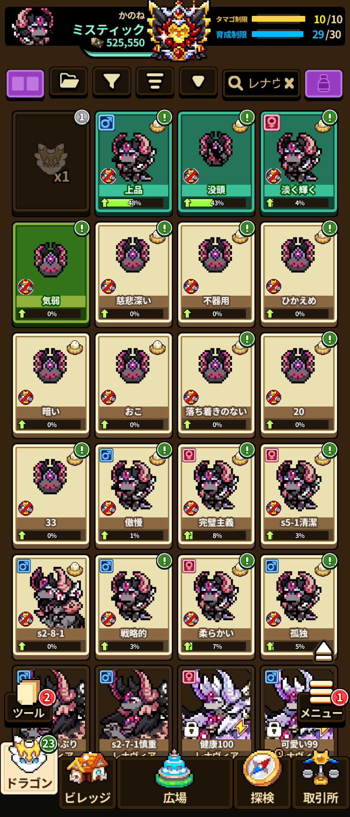Clear the レナウ search with X

pyautogui.click(x=289, y=83)
